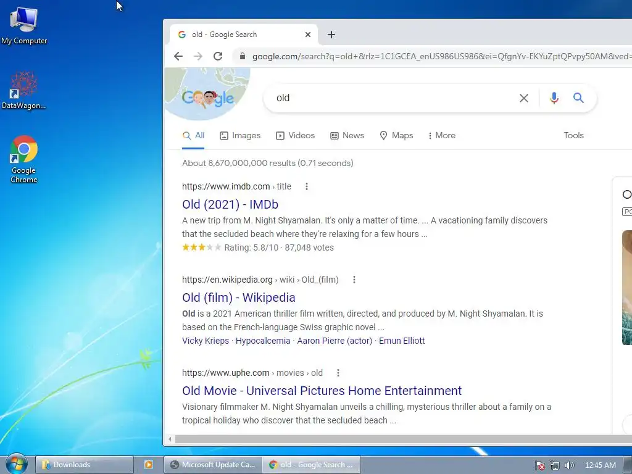Click the https://www.uphe.com › movies › old URL
Viewport: 632px width, 474px height.
tap(252, 373)
